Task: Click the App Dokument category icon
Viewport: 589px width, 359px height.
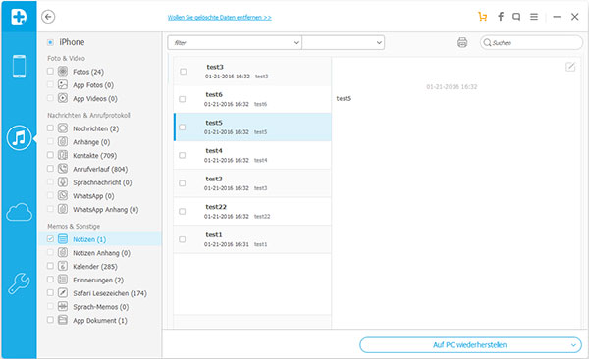Action: pyautogui.click(x=63, y=320)
